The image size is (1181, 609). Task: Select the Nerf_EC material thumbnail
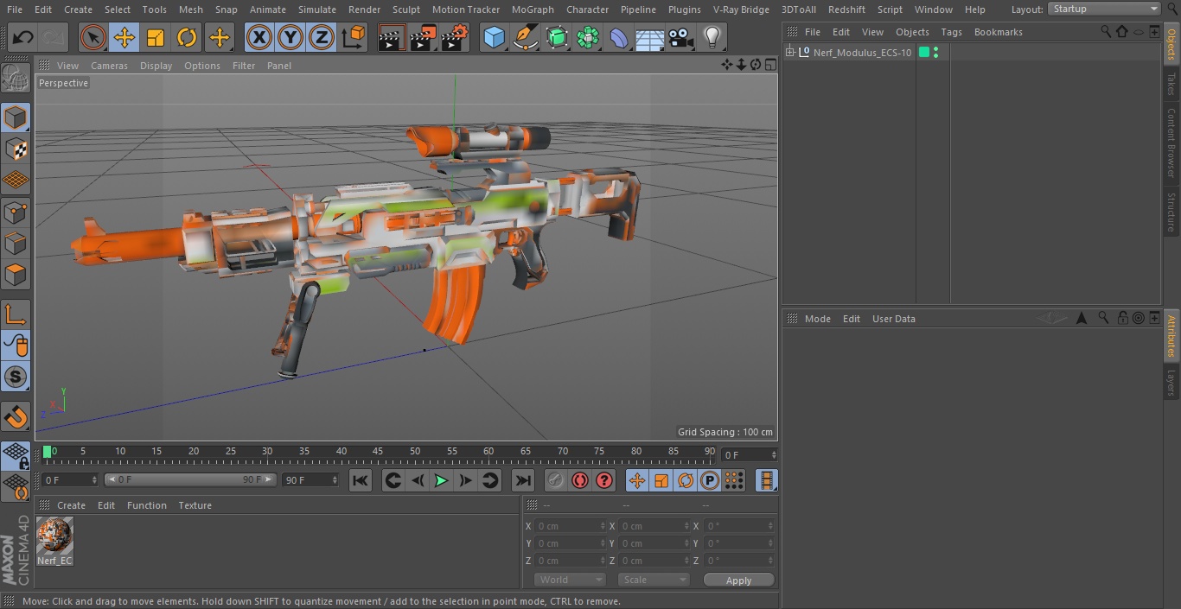[x=54, y=536]
